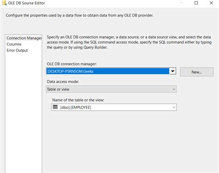Minimize the OLE DB Source Editor window
The height and width of the screenshot is (173, 219).
click(x=182, y=3)
